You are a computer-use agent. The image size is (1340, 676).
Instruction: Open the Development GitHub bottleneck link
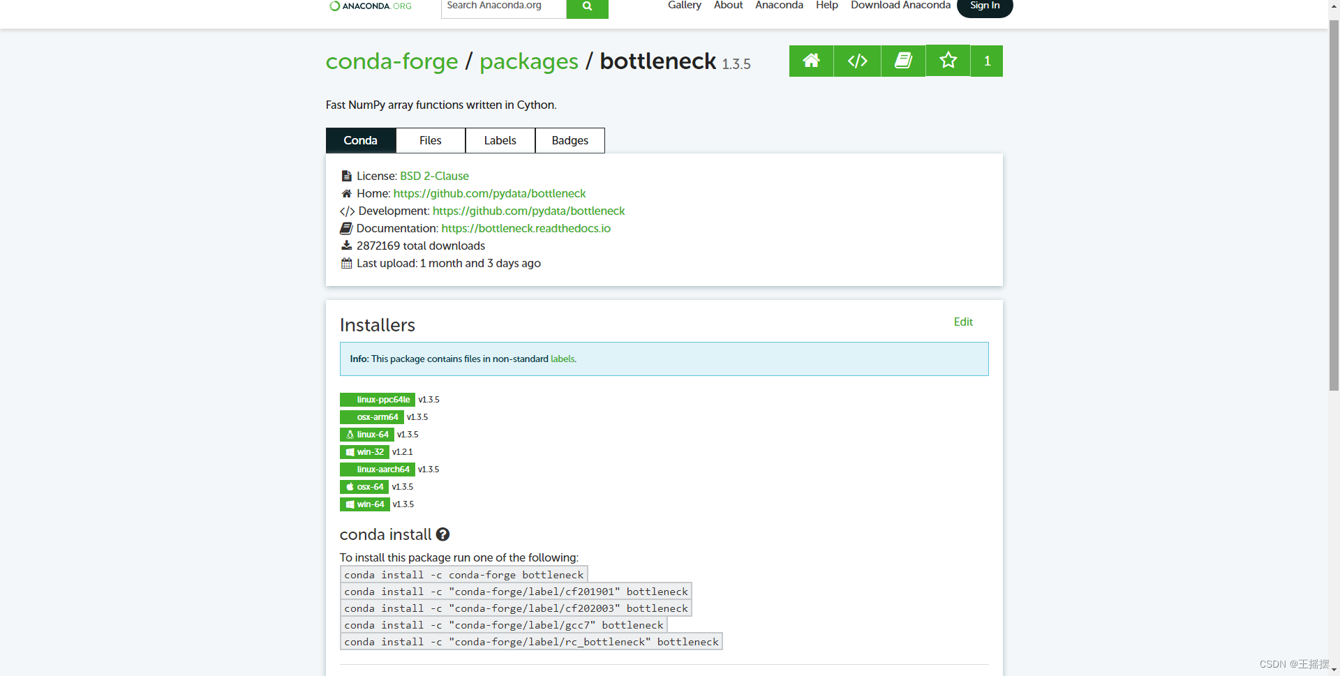pos(528,211)
